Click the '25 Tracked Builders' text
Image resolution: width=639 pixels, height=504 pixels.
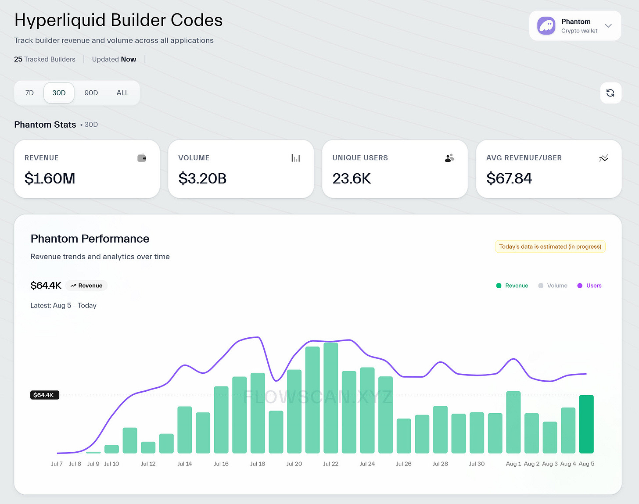click(x=45, y=59)
